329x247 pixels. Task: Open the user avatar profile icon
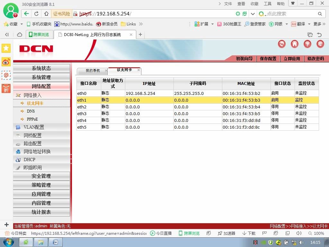(11, 11)
